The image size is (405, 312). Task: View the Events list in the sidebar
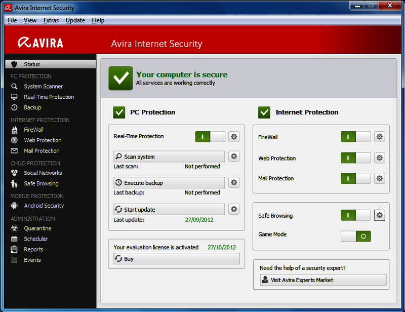click(32, 260)
